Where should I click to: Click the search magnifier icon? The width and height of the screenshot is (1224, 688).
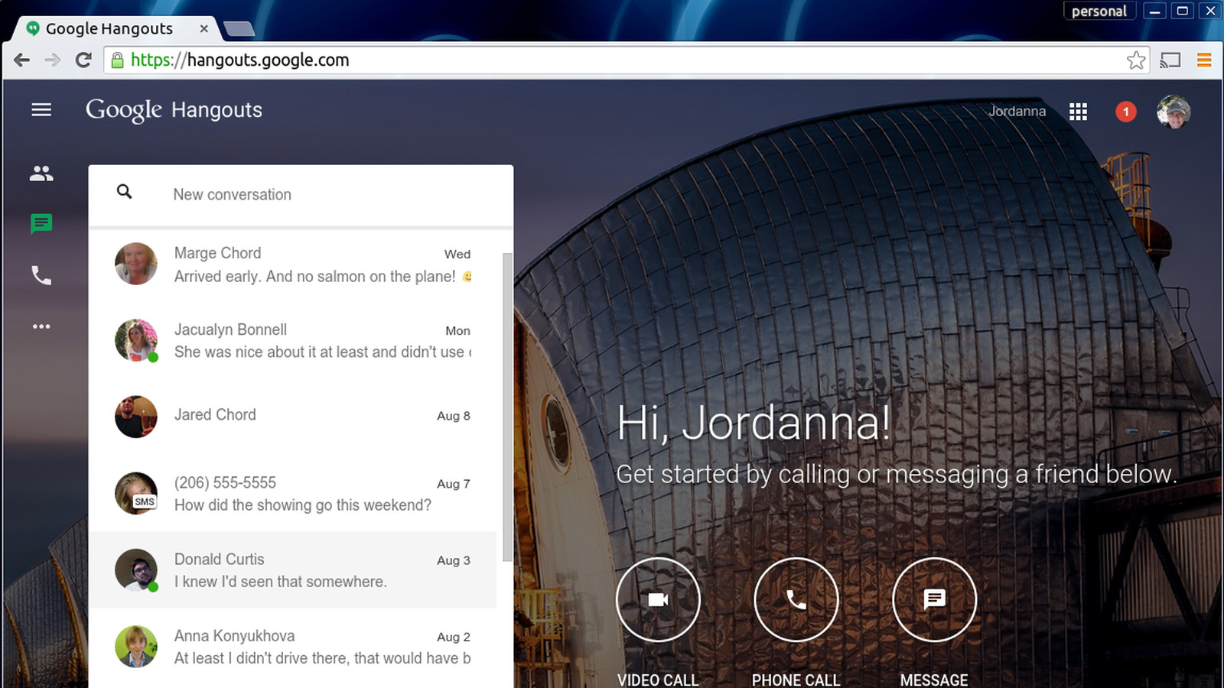124,192
